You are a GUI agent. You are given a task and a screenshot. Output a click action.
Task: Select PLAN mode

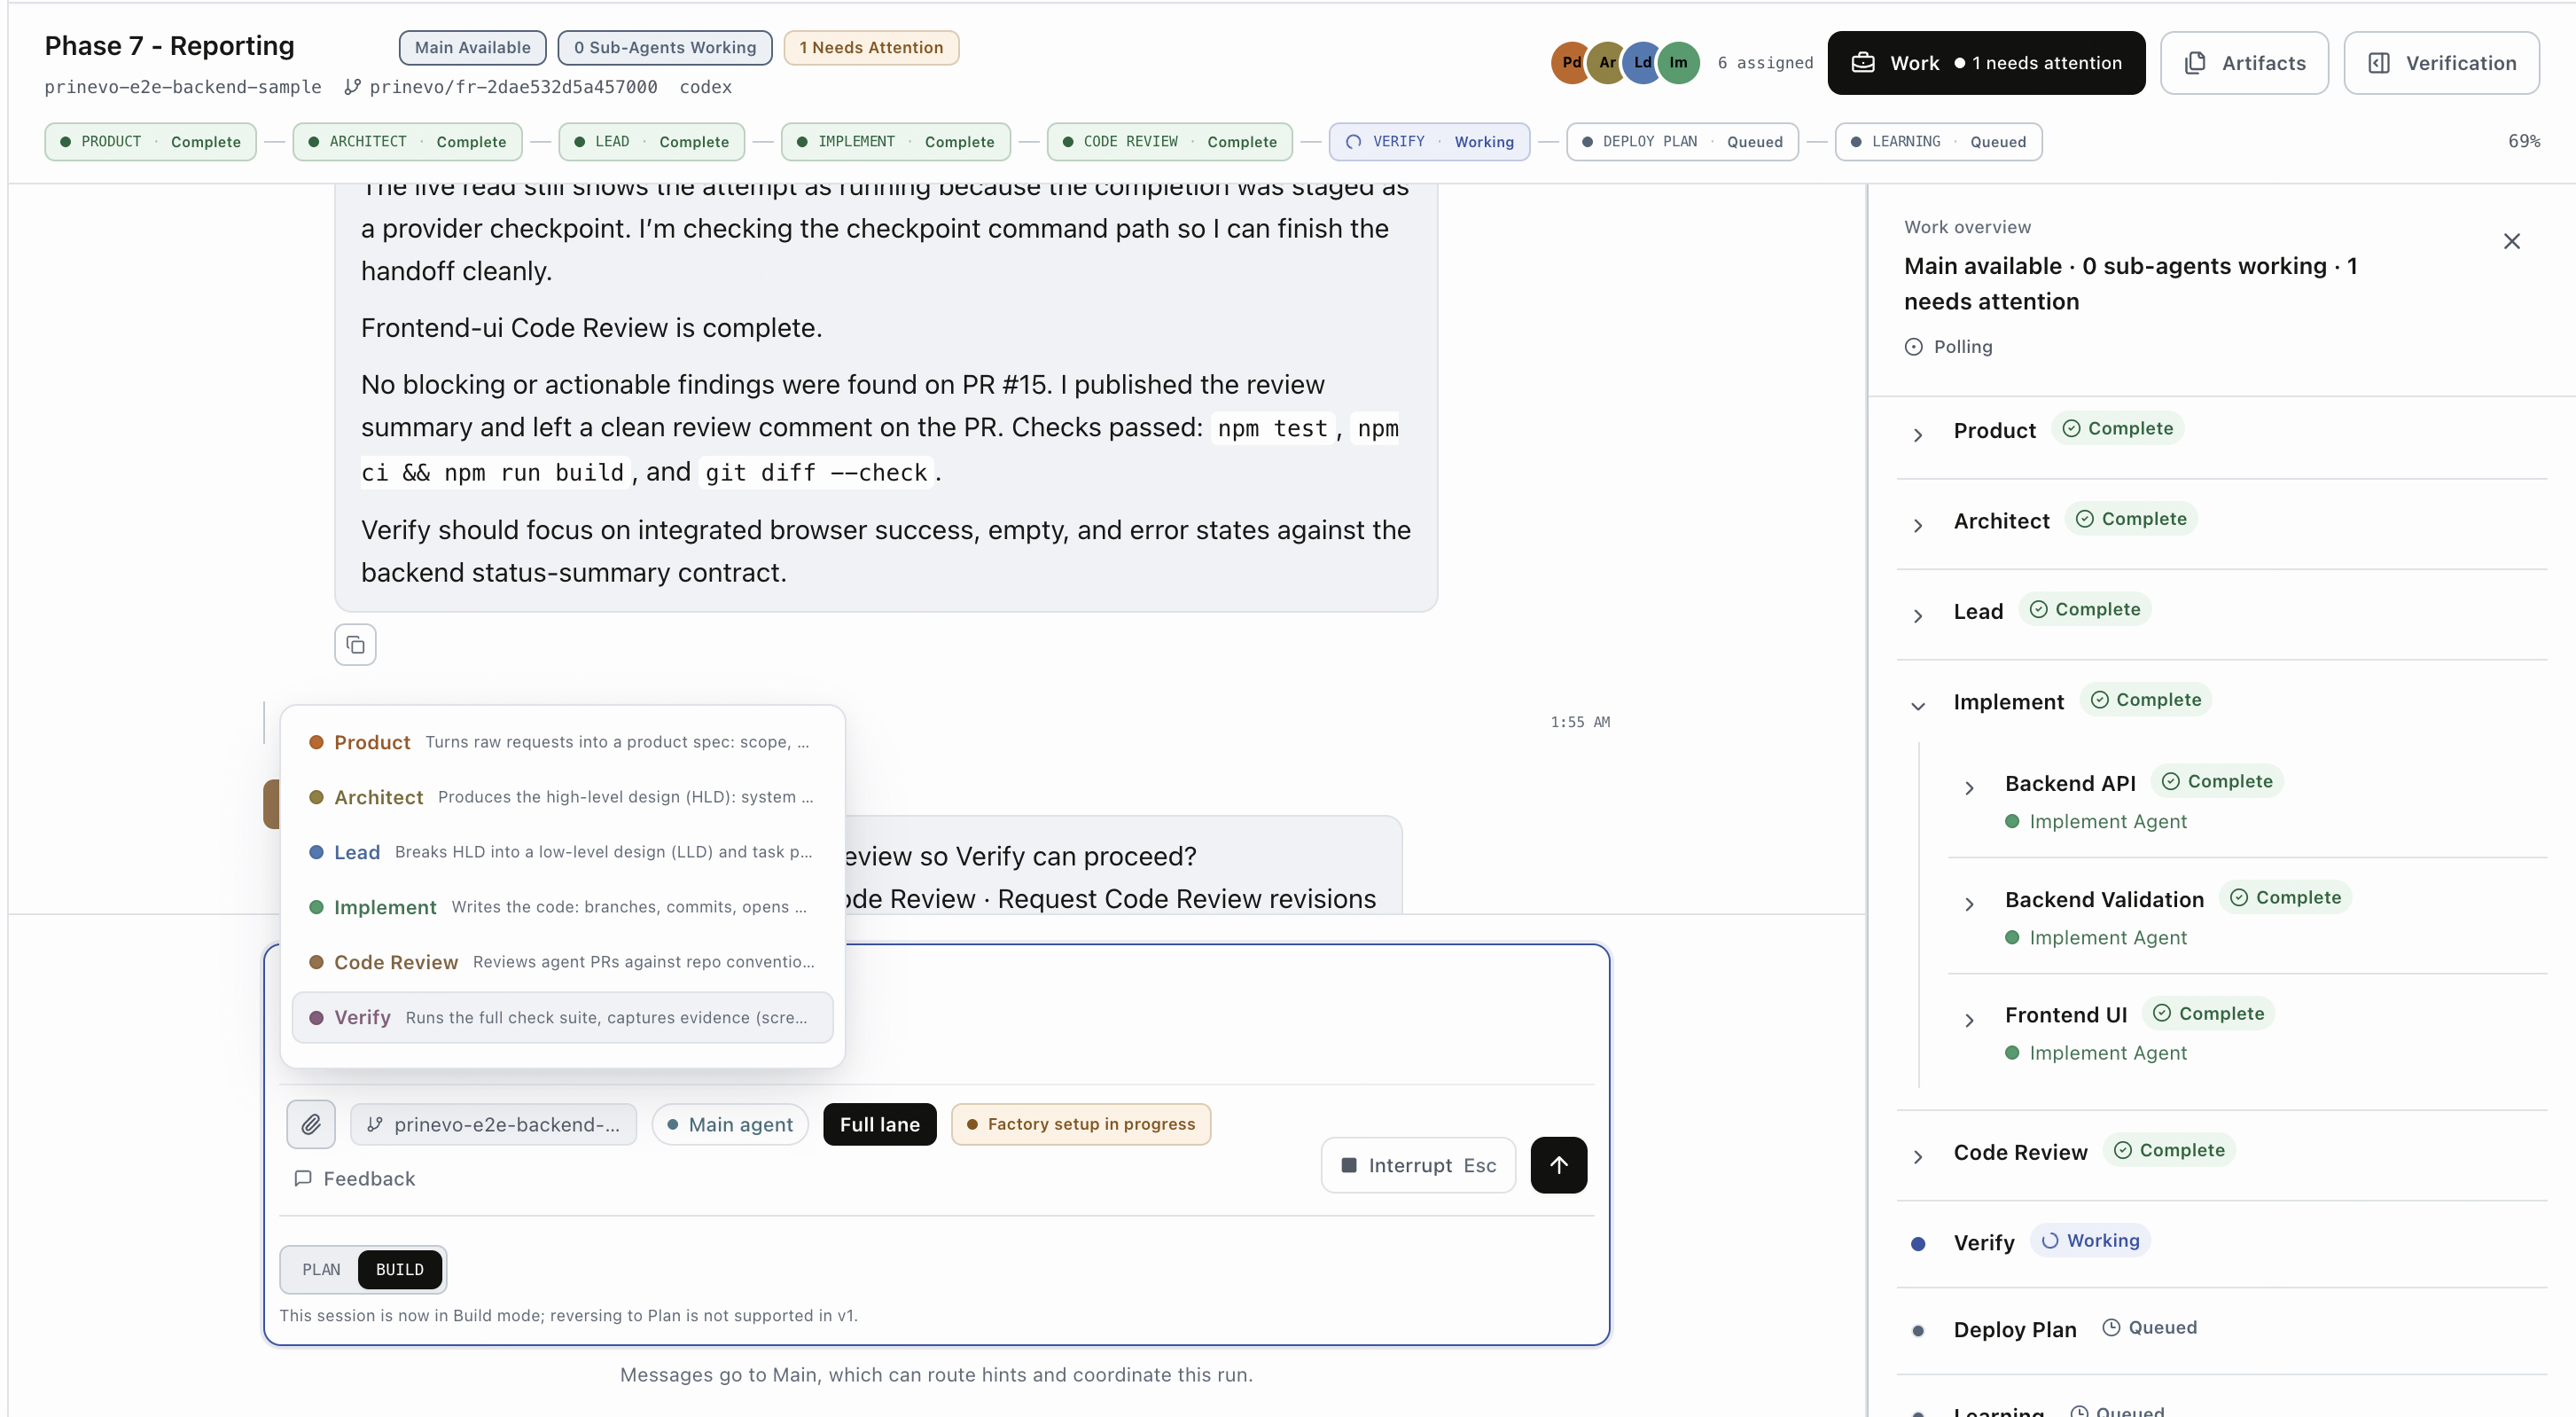click(321, 1269)
